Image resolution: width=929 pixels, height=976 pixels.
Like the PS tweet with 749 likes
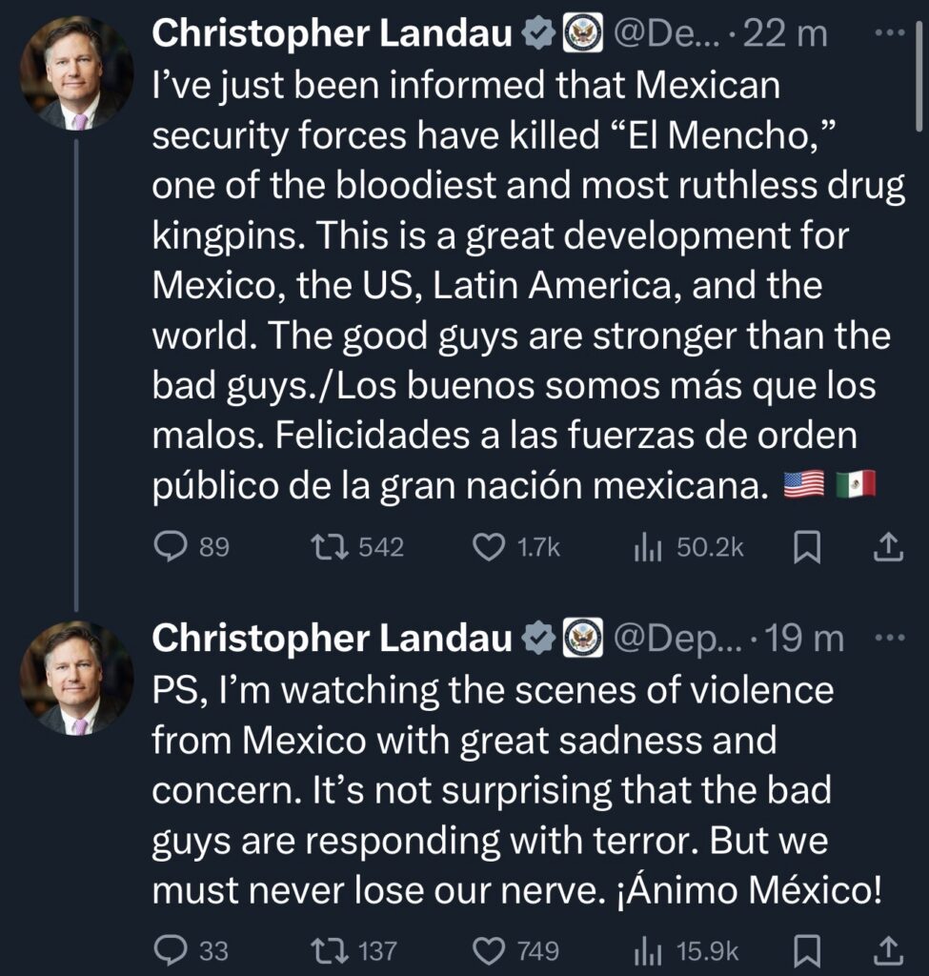489,949
